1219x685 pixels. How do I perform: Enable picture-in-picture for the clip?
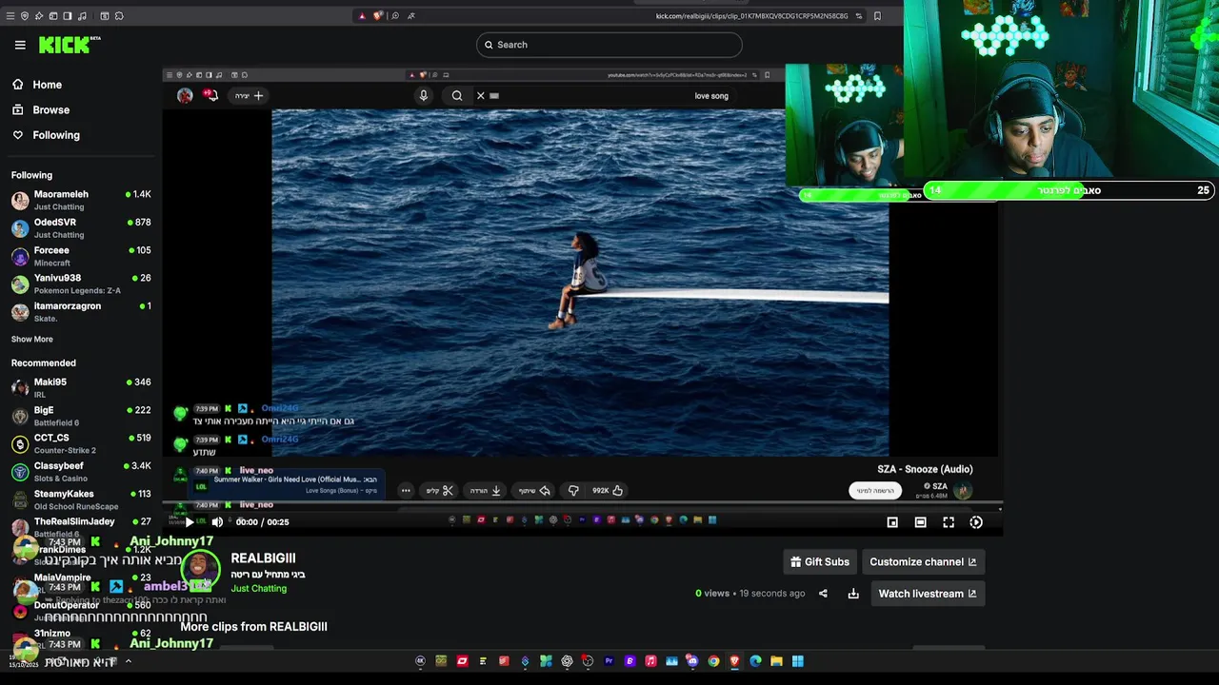pyautogui.click(x=892, y=521)
